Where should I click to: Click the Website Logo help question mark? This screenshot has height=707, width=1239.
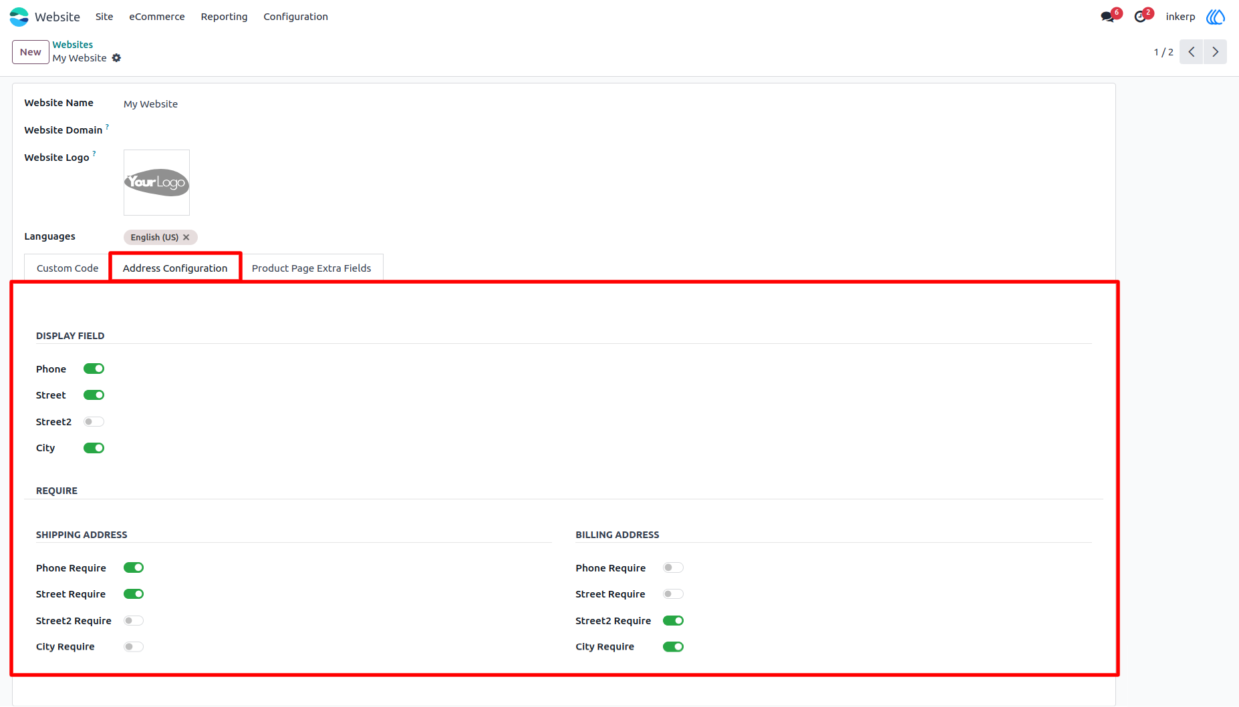(x=94, y=154)
